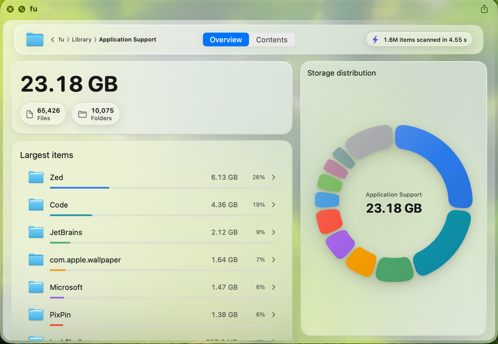Click the 6.13 GB size value
Screen dimensions: 498x344
click(x=224, y=177)
